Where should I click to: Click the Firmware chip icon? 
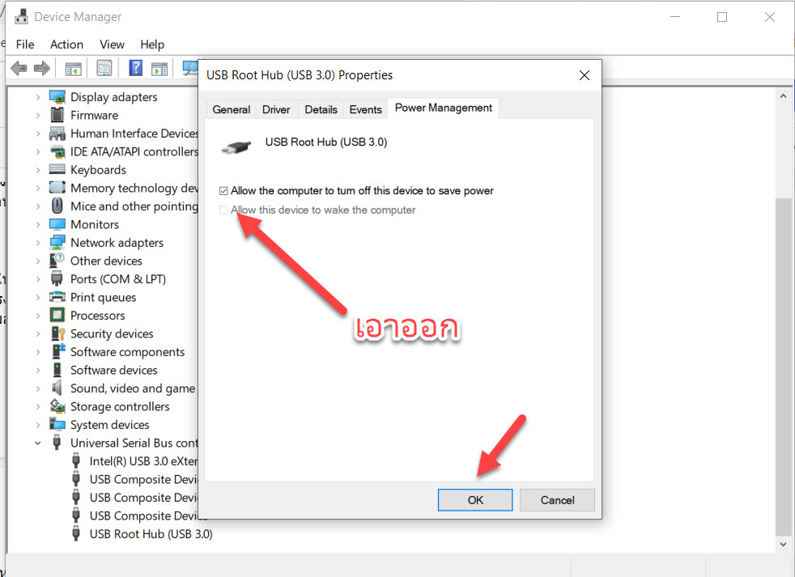(57, 115)
